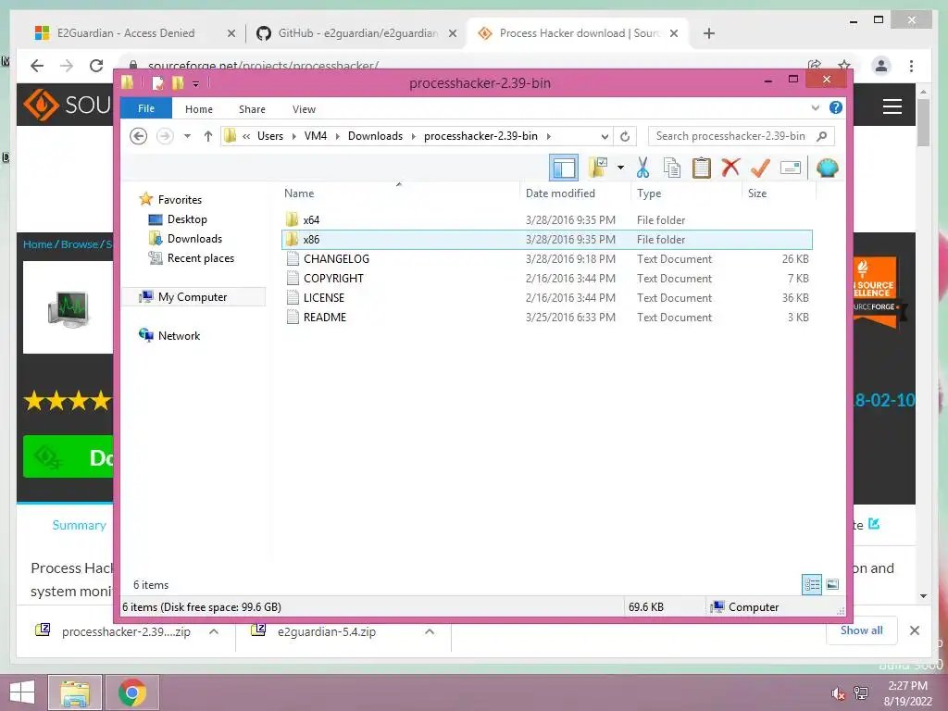Click the Classic Shell settings shell icon
The height and width of the screenshot is (711, 948).
[827, 168]
